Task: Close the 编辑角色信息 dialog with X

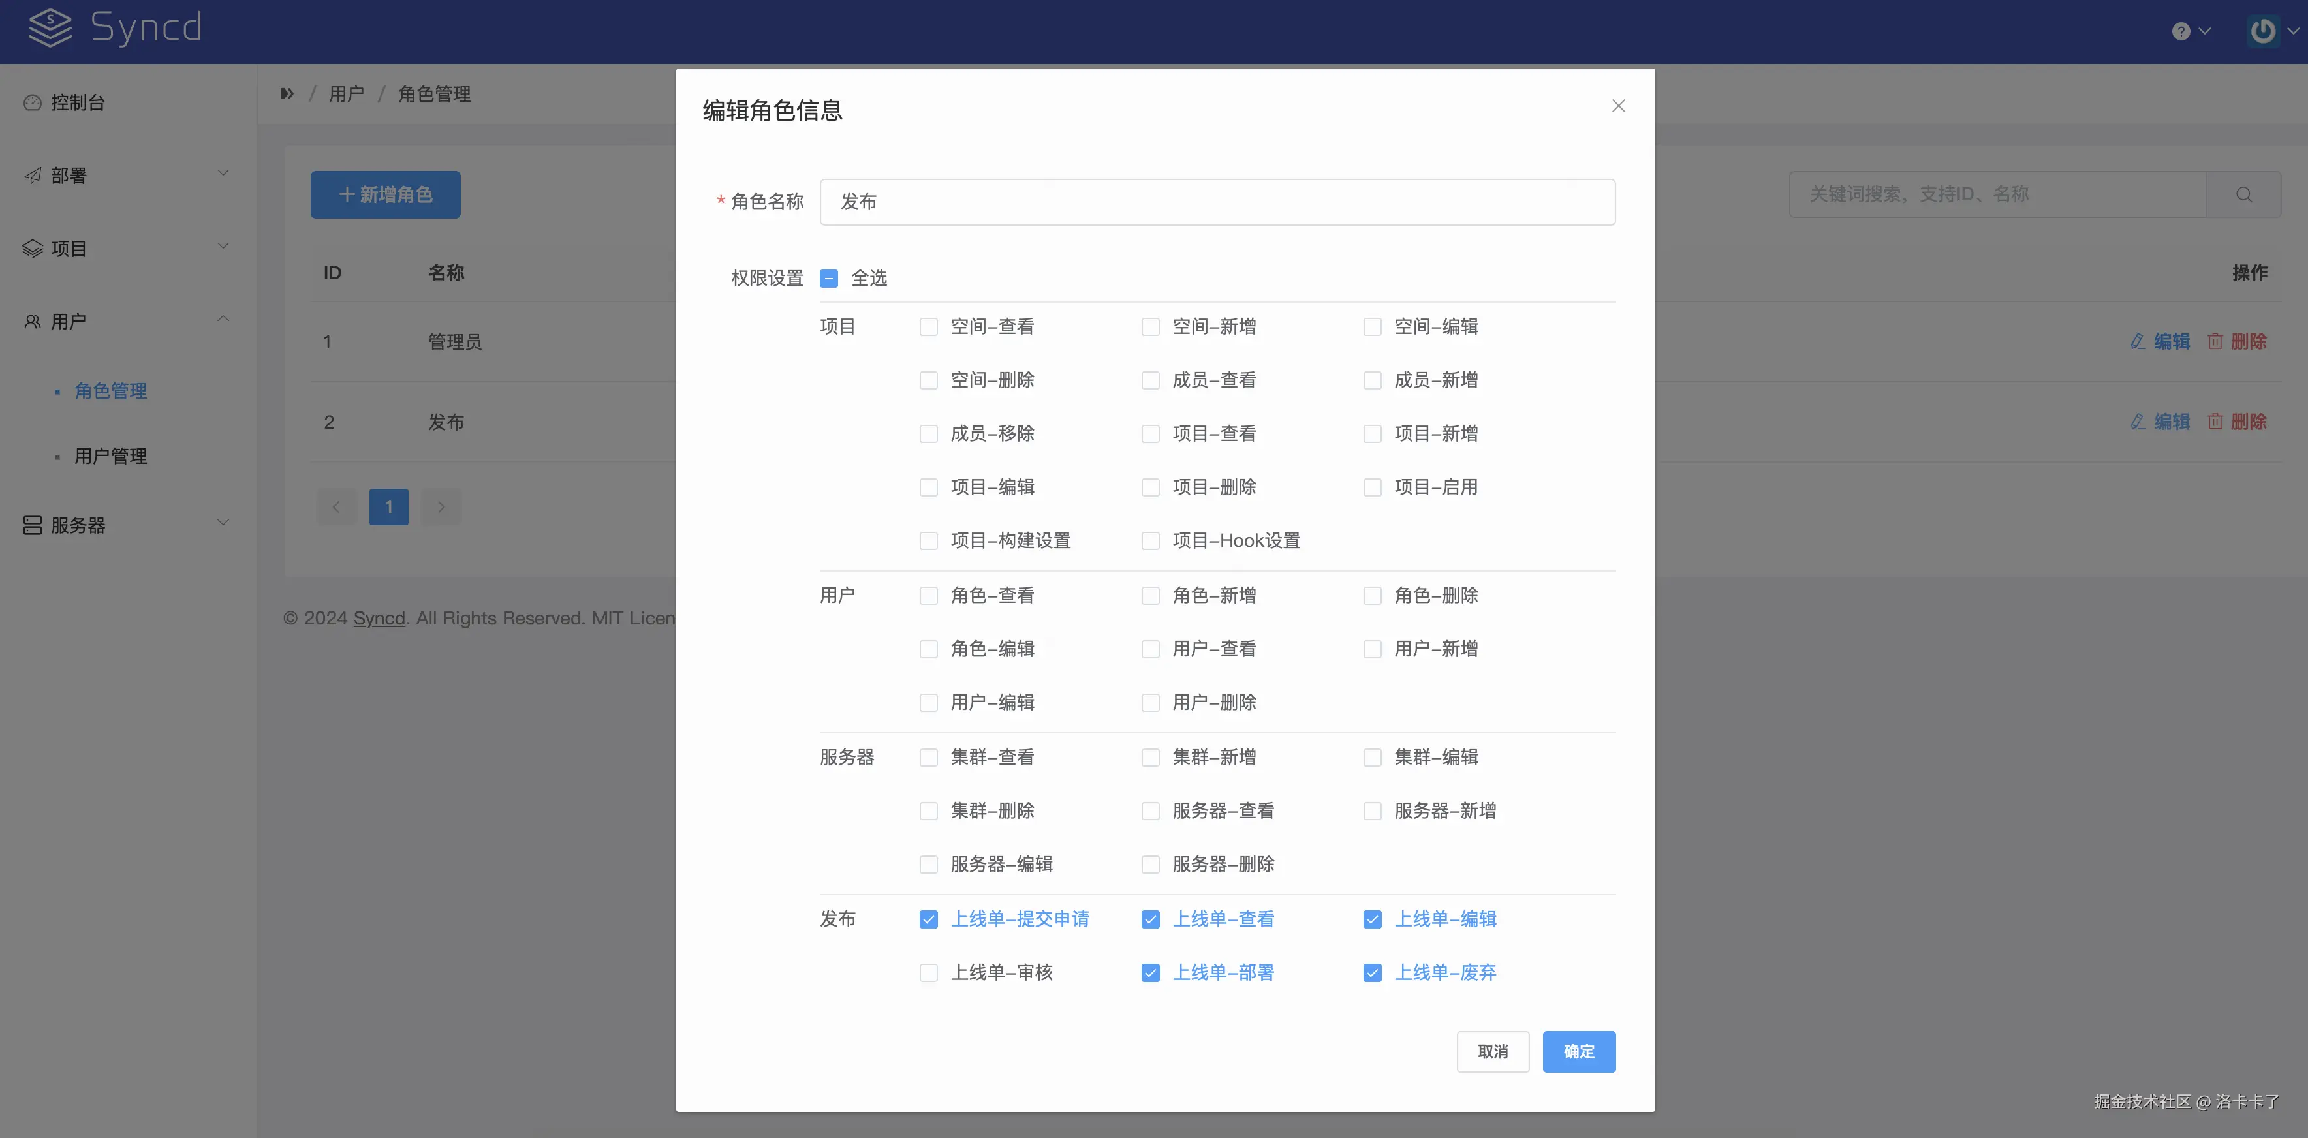Action: pyautogui.click(x=1618, y=106)
